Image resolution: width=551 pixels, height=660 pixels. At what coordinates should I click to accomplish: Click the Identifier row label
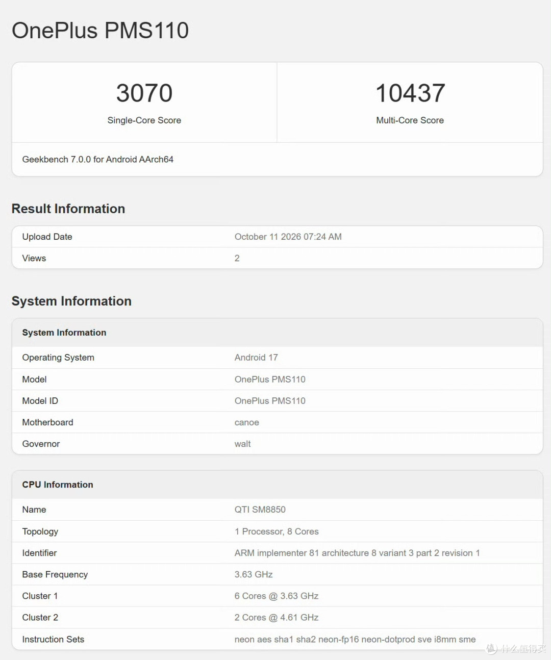(x=39, y=553)
